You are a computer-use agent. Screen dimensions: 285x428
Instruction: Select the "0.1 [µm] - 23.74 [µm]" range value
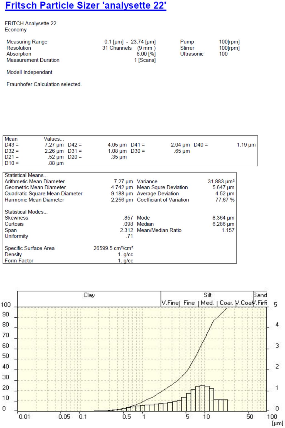tap(130, 42)
